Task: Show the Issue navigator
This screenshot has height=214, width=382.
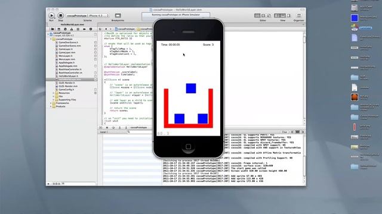Action: point(72,29)
